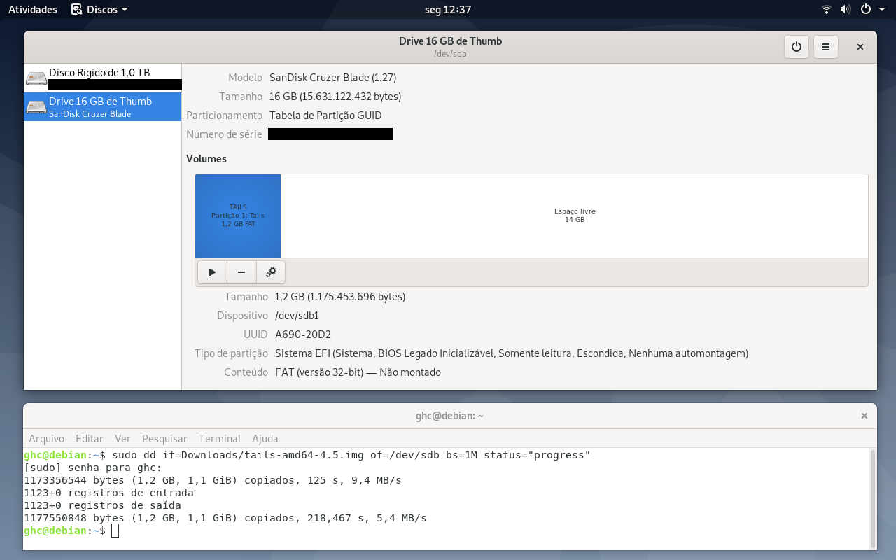Click the Volumes heading

coord(206,159)
